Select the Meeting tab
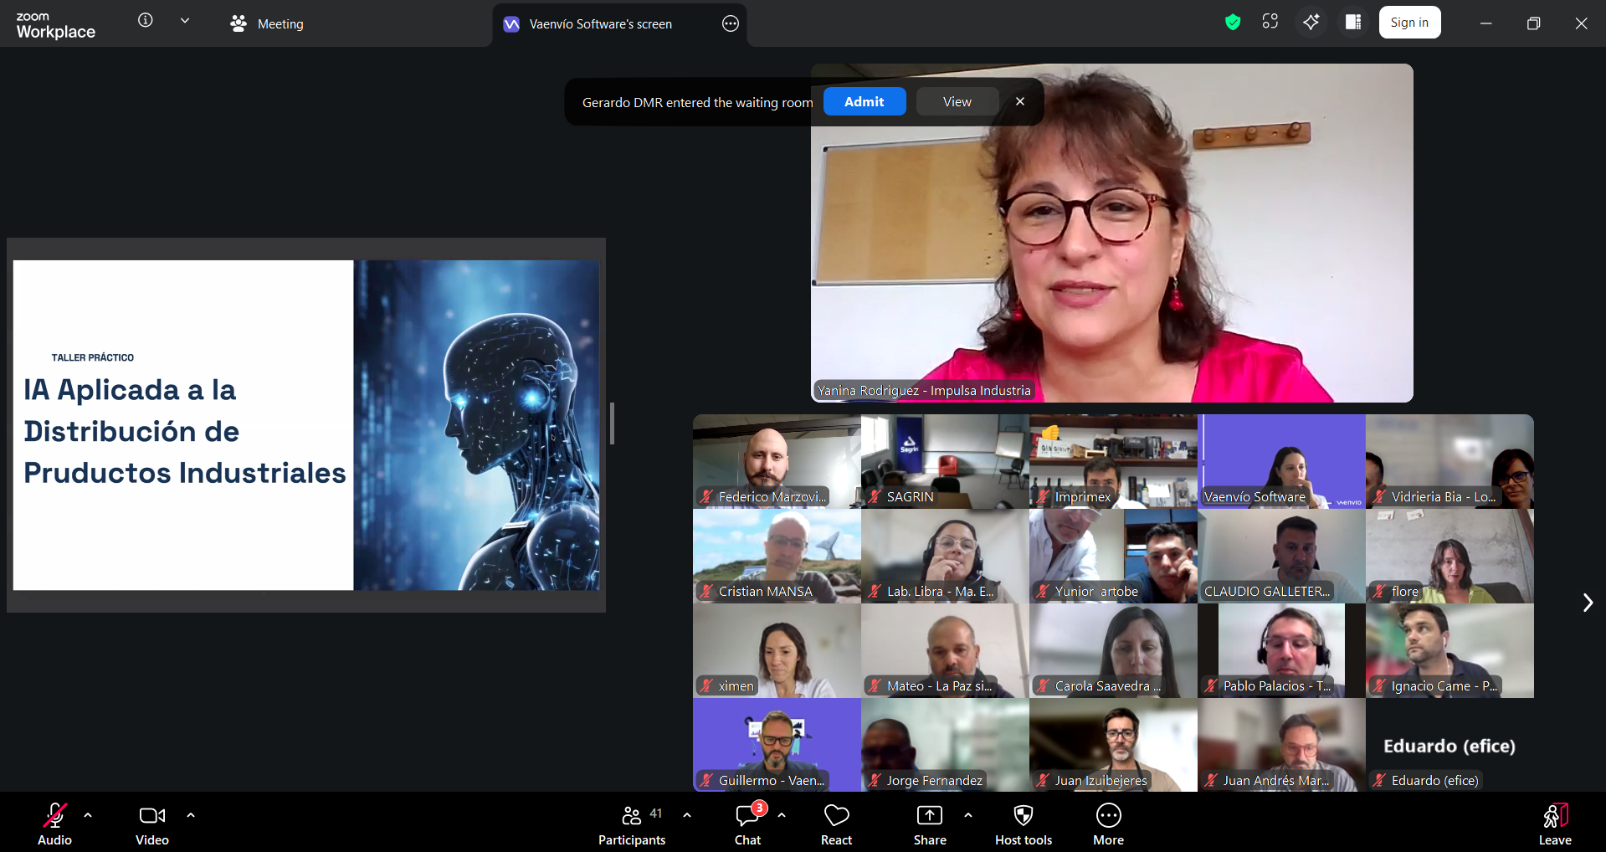1606x852 pixels. [x=268, y=24]
